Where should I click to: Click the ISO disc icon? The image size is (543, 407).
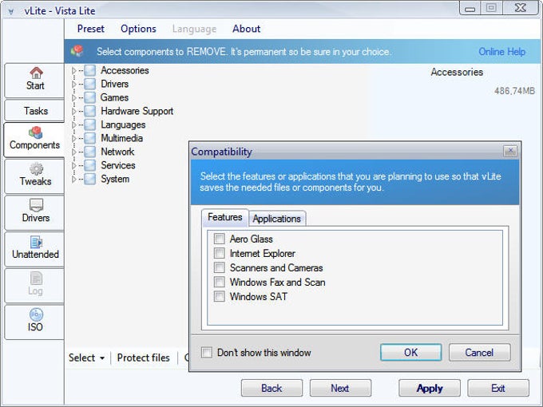point(36,314)
